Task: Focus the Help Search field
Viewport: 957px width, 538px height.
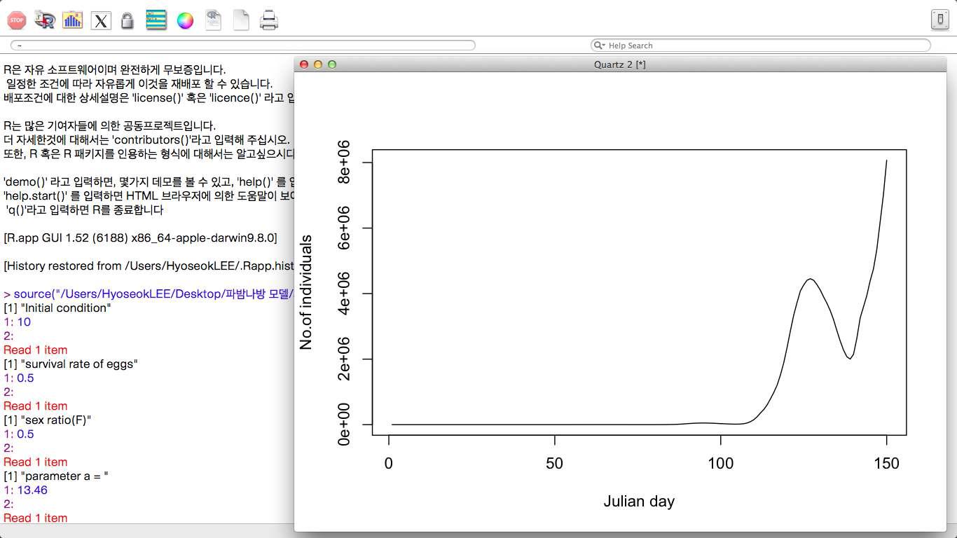Action: click(761, 46)
